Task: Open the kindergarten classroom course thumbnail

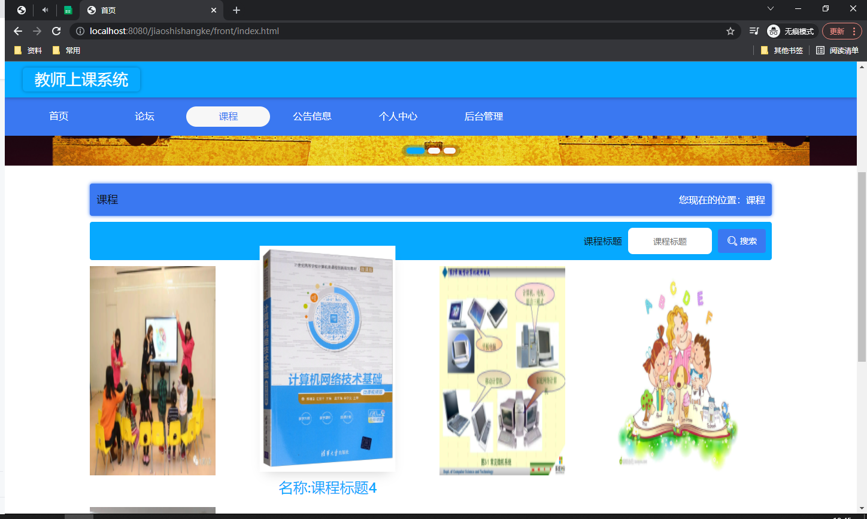Action: tap(152, 370)
